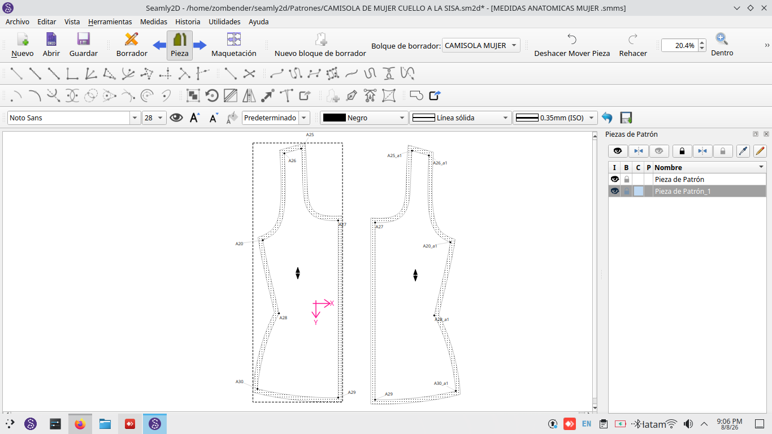
Task: Click the Deshacer Mover Pieza undo icon
Action: tap(572, 40)
